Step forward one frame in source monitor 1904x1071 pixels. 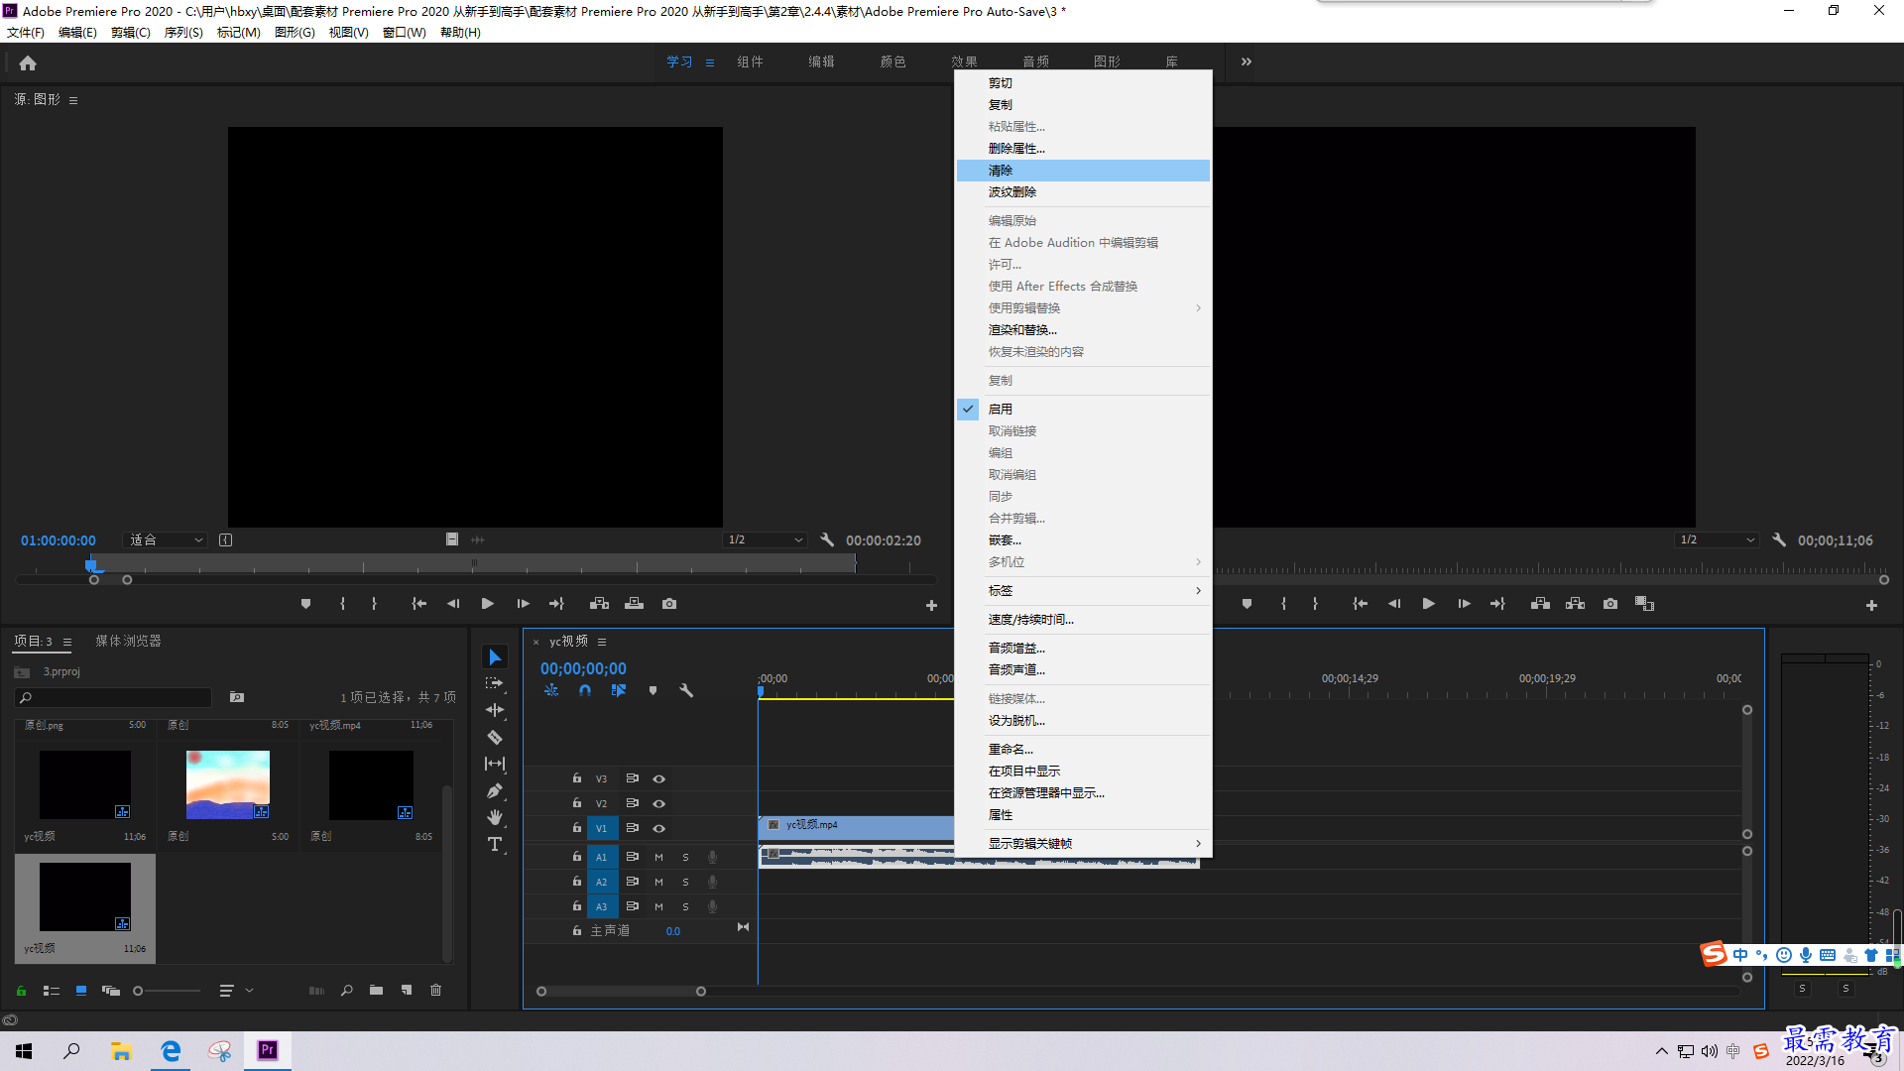pos(523,603)
